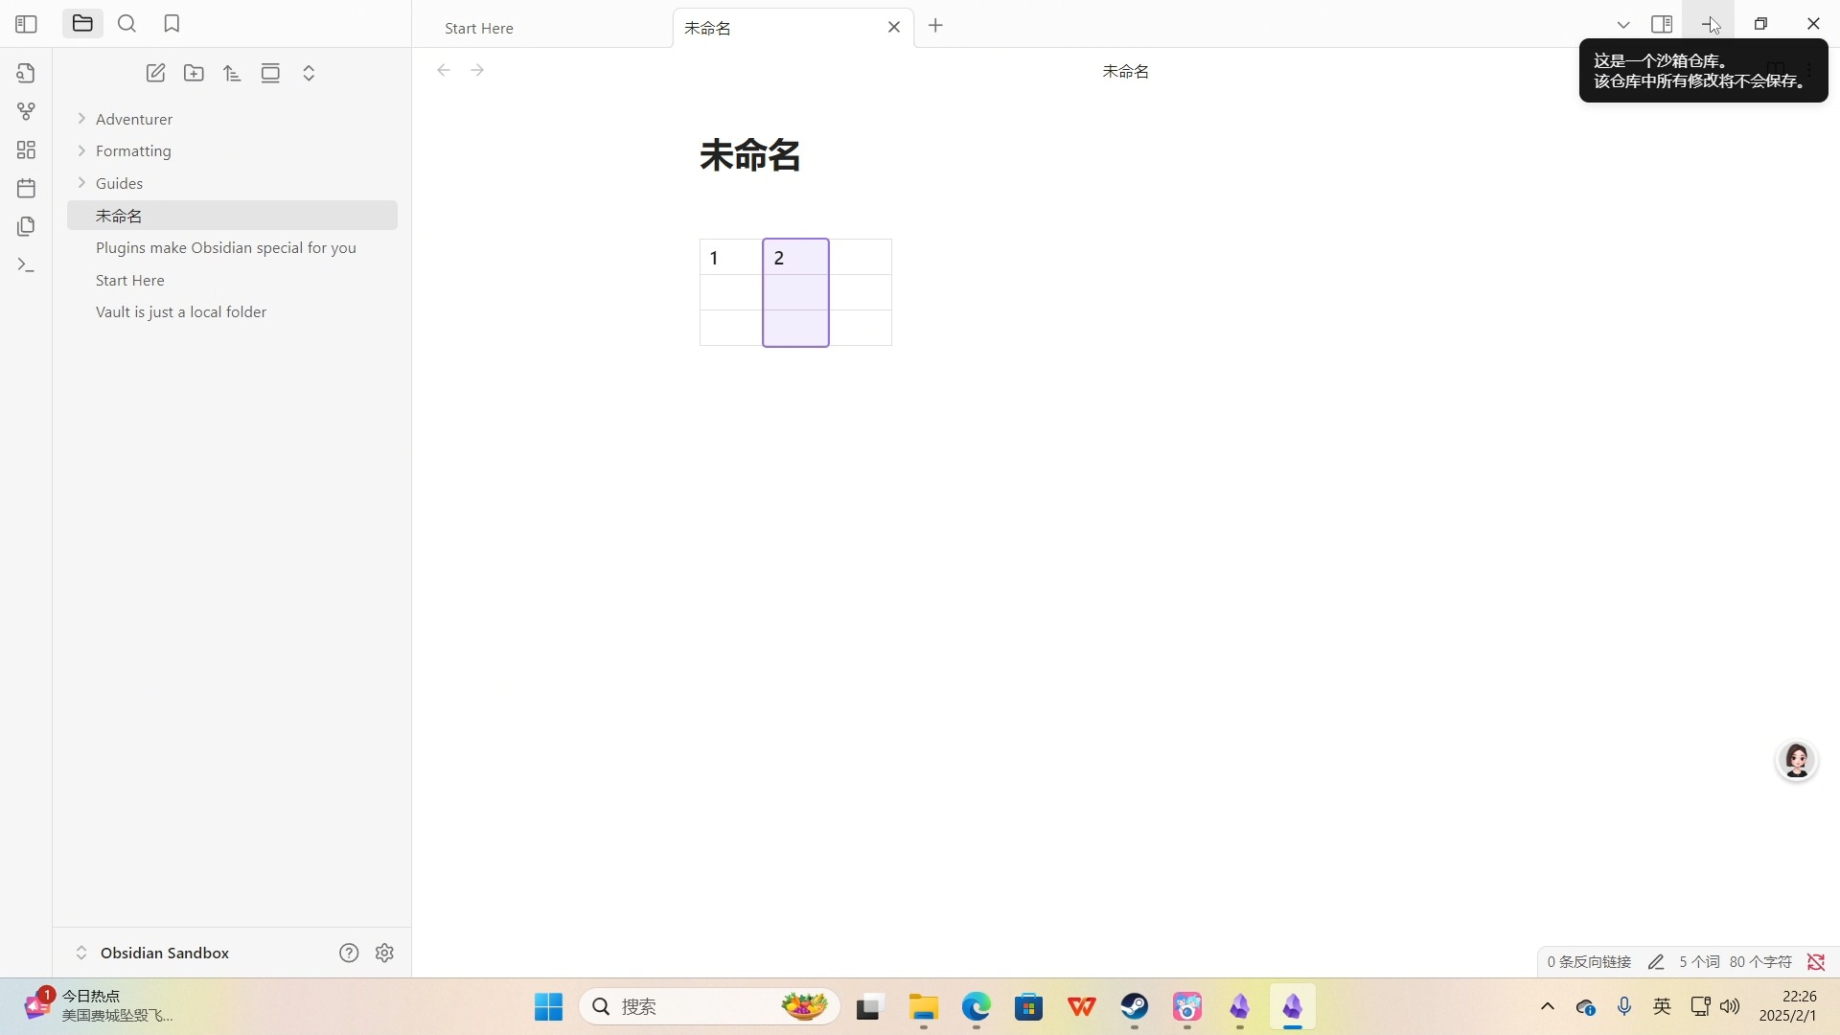The height and width of the screenshot is (1035, 1840).
Task: Open the canvas icon in ribbon
Action: tap(26, 149)
